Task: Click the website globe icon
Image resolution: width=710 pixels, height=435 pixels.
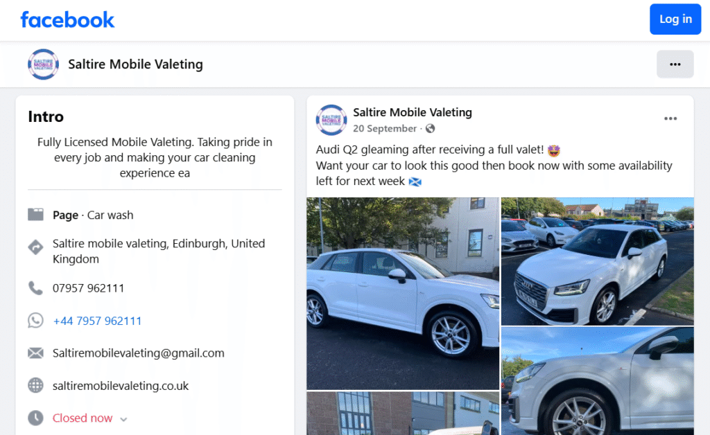Action: (35, 386)
